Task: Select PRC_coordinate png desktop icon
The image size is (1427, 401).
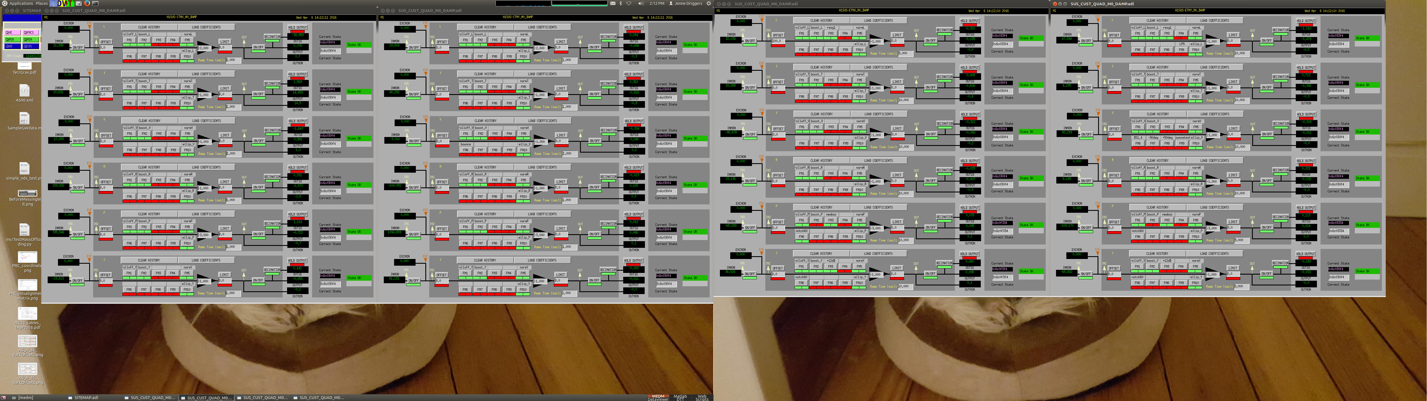Action: click(x=26, y=261)
